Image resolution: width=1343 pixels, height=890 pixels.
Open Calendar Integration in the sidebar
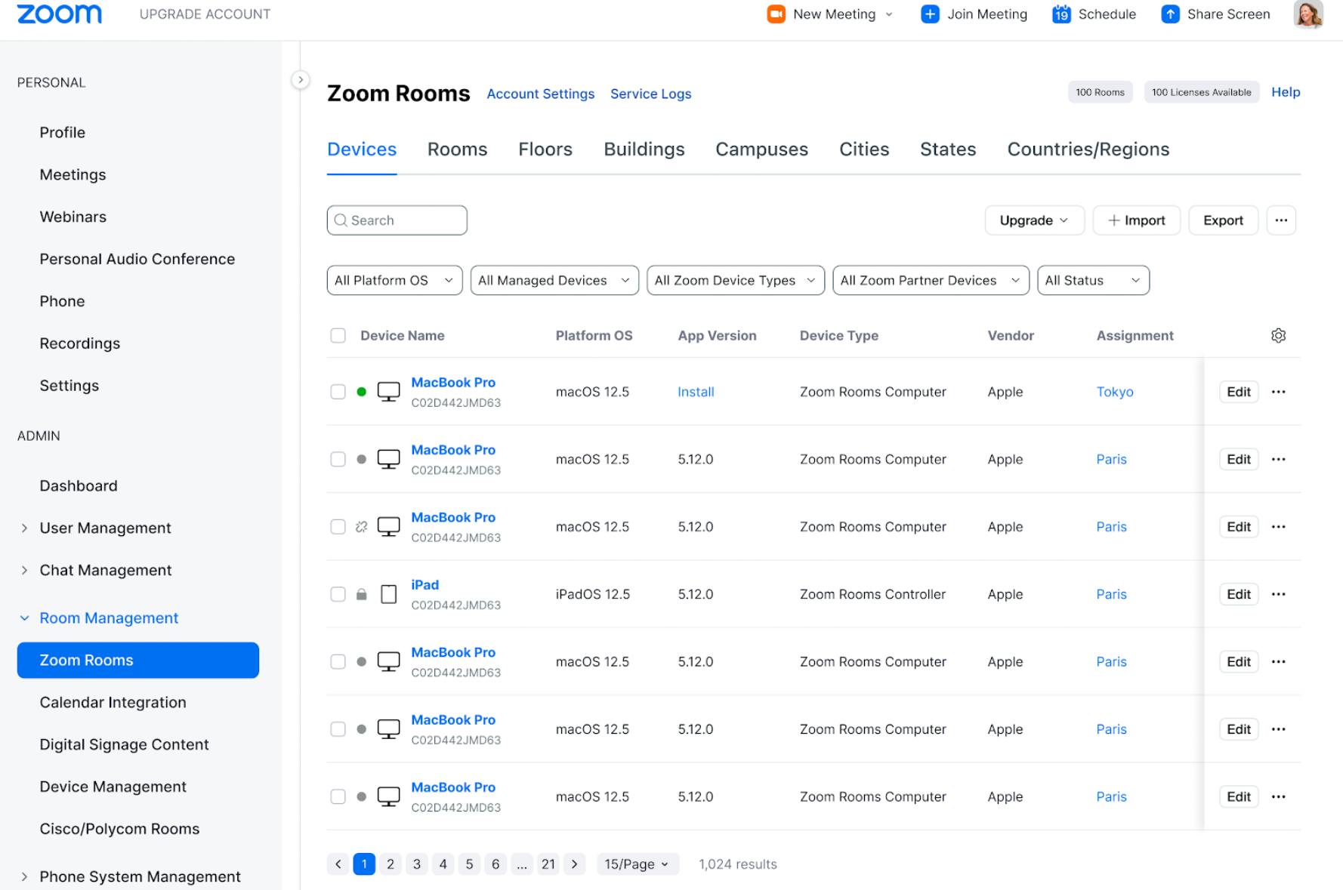pos(113,703)
